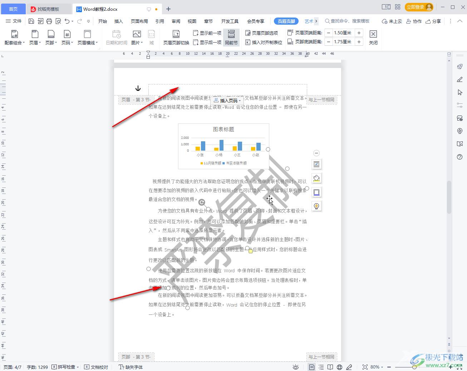Add a new document tab
The image size is (467, 371).
[168, 9]
